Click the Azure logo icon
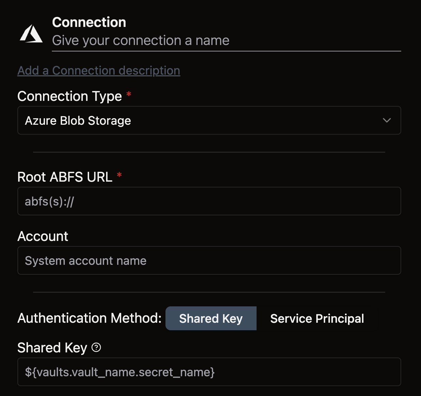Image resolution: width=421 pixels, height=396 pixels. [x=31, y=33]
